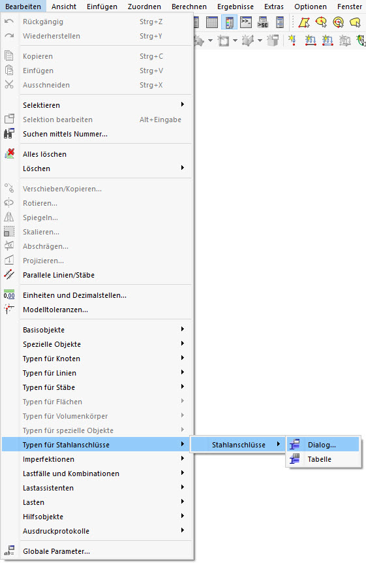Open the Extras menu
The width and height of the screenshot is (366, 563).
(x=274, y=7)
